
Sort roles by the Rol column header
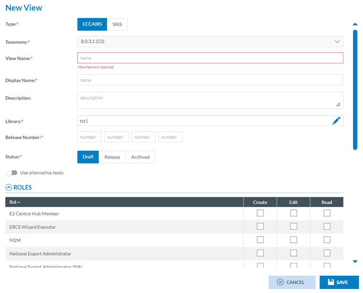15,202
